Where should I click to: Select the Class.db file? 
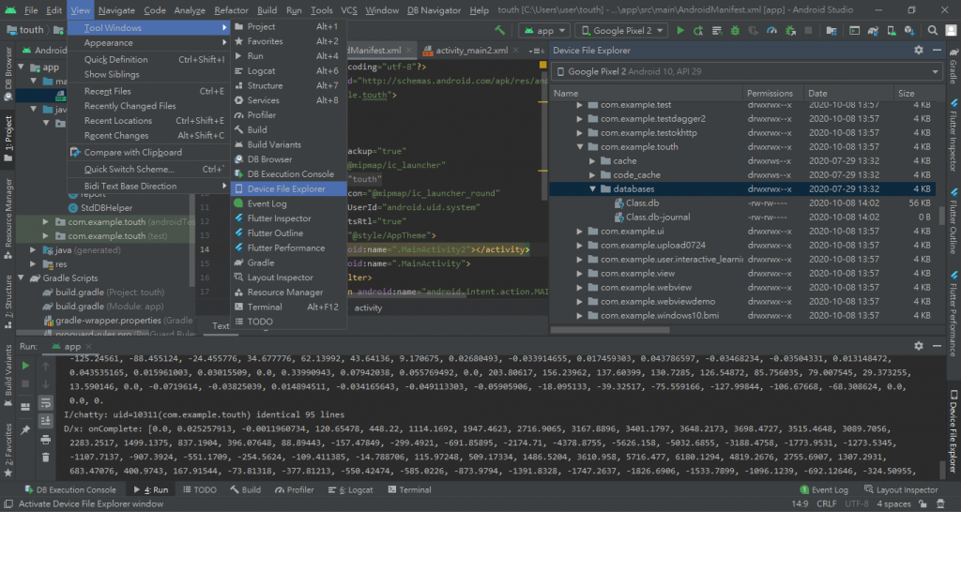tap(642, 203)
